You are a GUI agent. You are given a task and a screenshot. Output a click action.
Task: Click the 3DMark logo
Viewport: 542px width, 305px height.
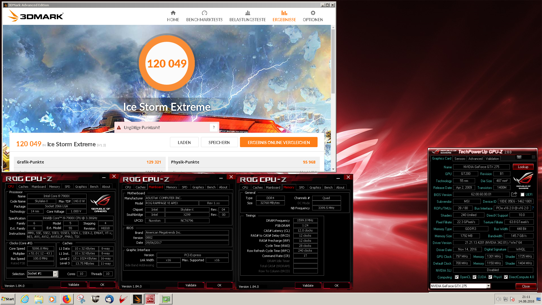pyautogui.click(x=36, y=16)
